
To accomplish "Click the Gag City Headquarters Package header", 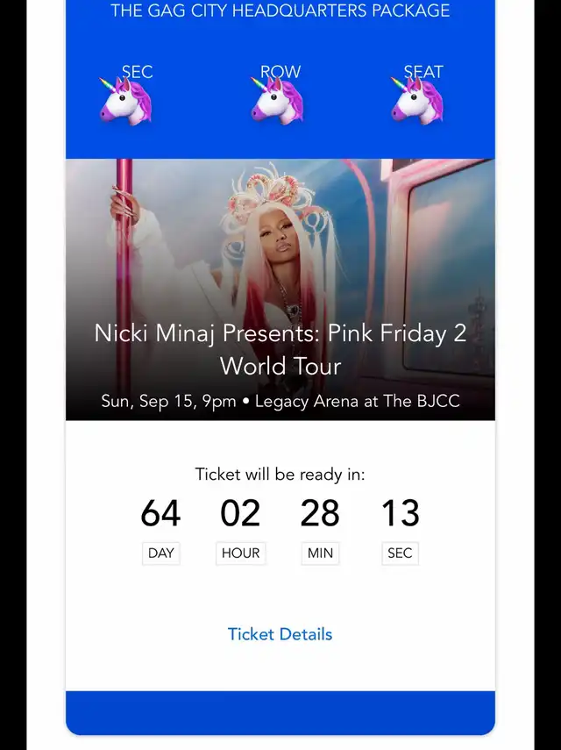I will (280, 10).
